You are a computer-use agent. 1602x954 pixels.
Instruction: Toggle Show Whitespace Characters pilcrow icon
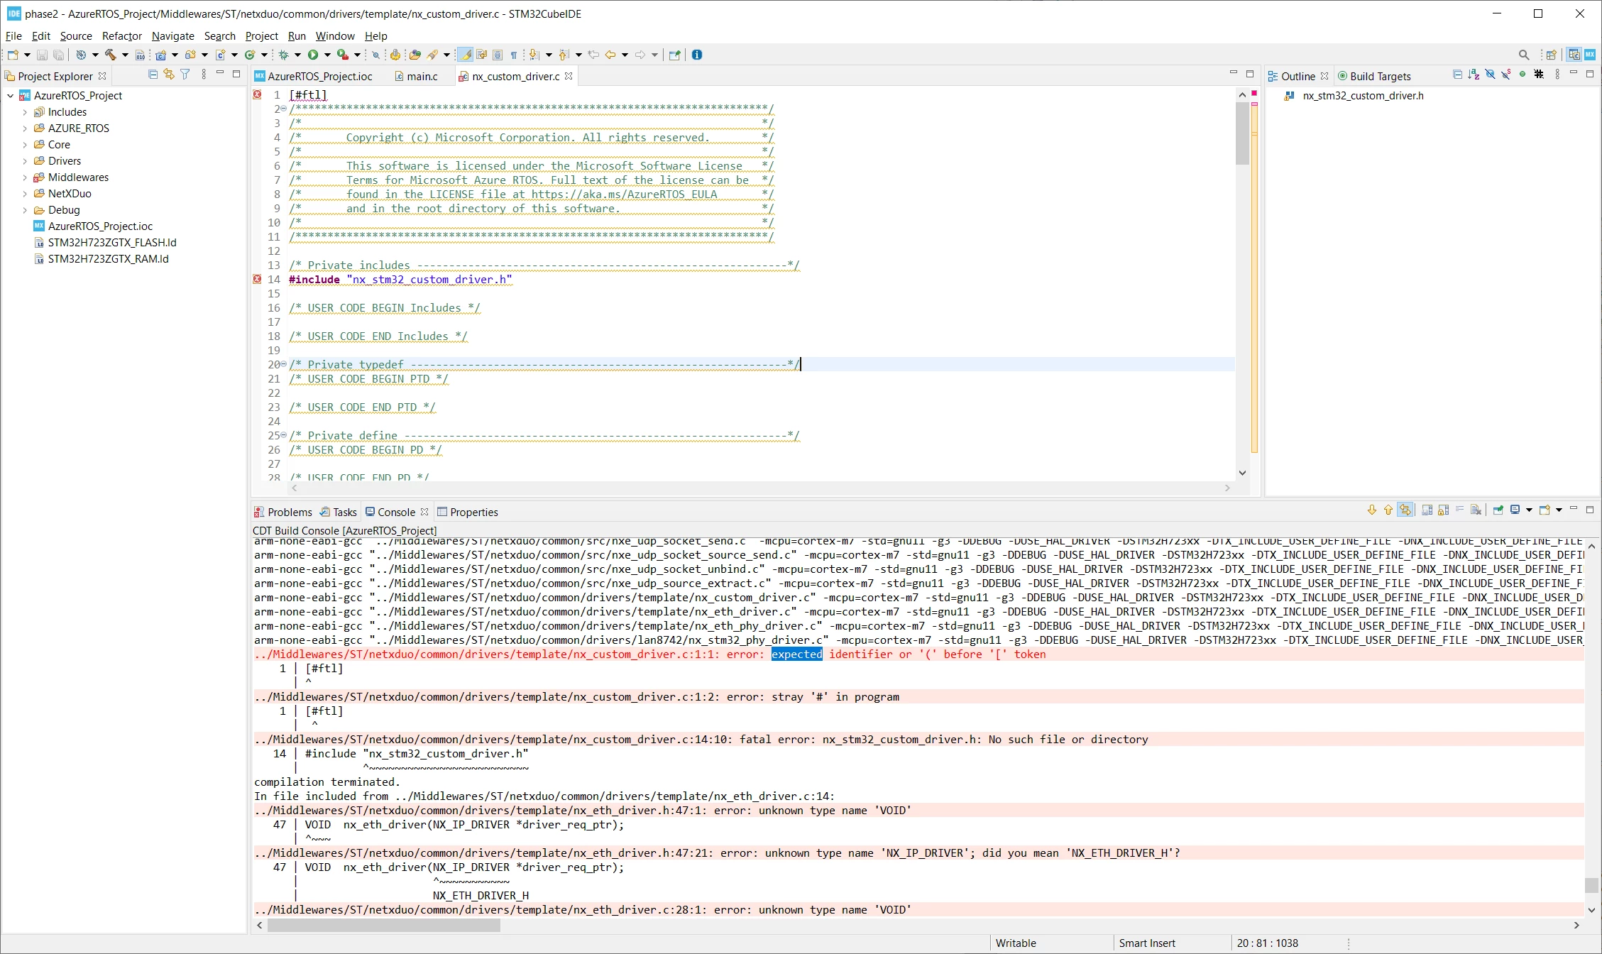[x=514, y=55]
